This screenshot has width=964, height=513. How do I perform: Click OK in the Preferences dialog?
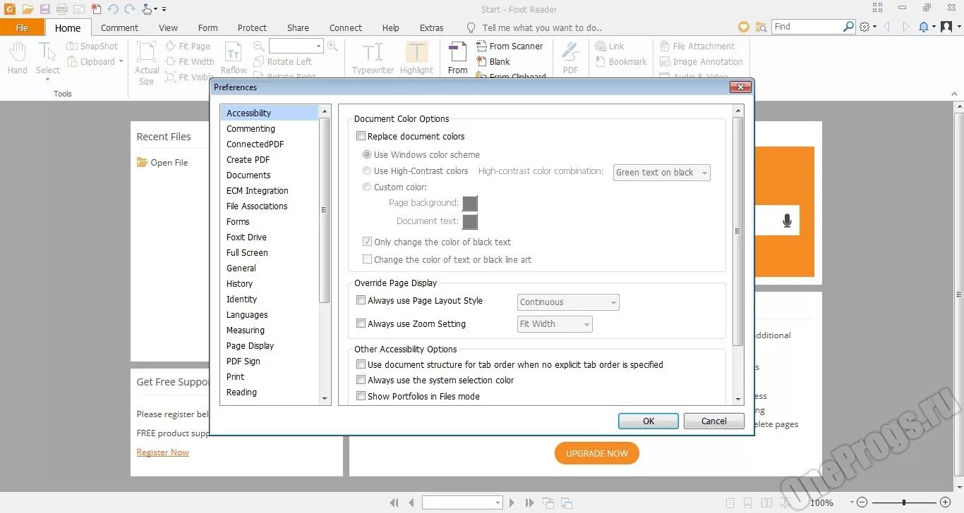coord(649,421)
